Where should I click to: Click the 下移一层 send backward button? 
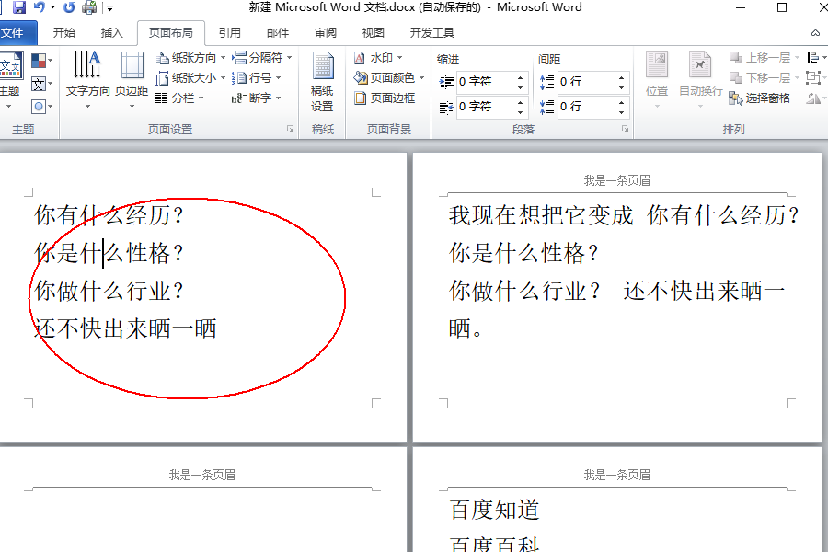(765, 78)
